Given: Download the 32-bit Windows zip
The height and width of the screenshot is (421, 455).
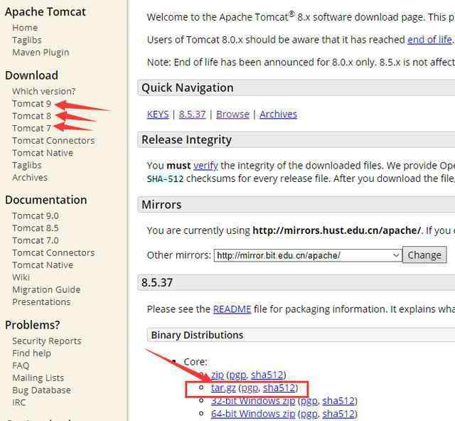Looking at the screenshot, I should [x=253, y=400].
